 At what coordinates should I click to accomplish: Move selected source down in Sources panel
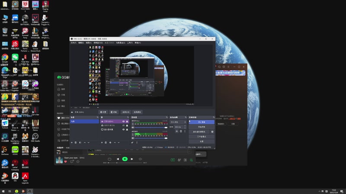(x=119, y=143)
